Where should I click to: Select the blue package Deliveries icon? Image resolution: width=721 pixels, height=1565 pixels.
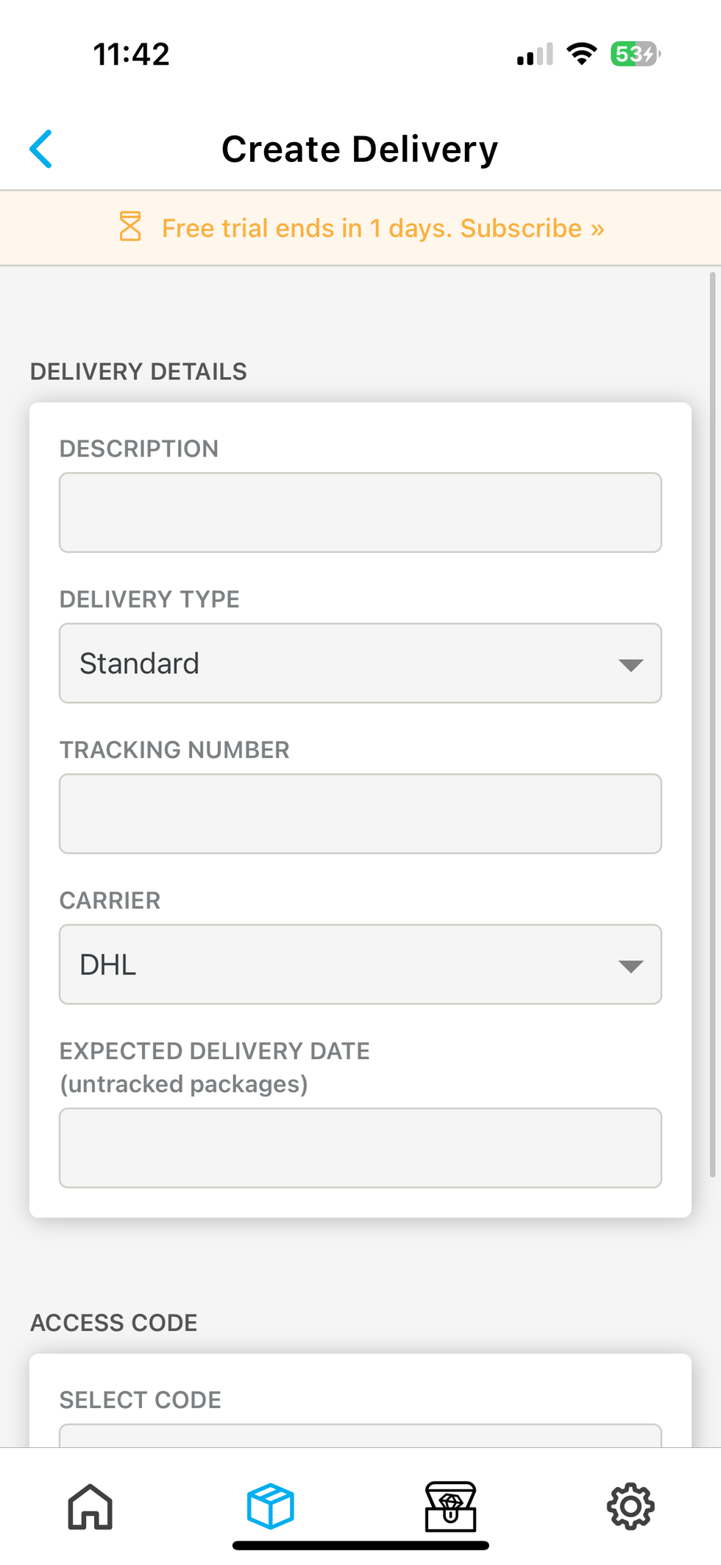(270, 1506)
